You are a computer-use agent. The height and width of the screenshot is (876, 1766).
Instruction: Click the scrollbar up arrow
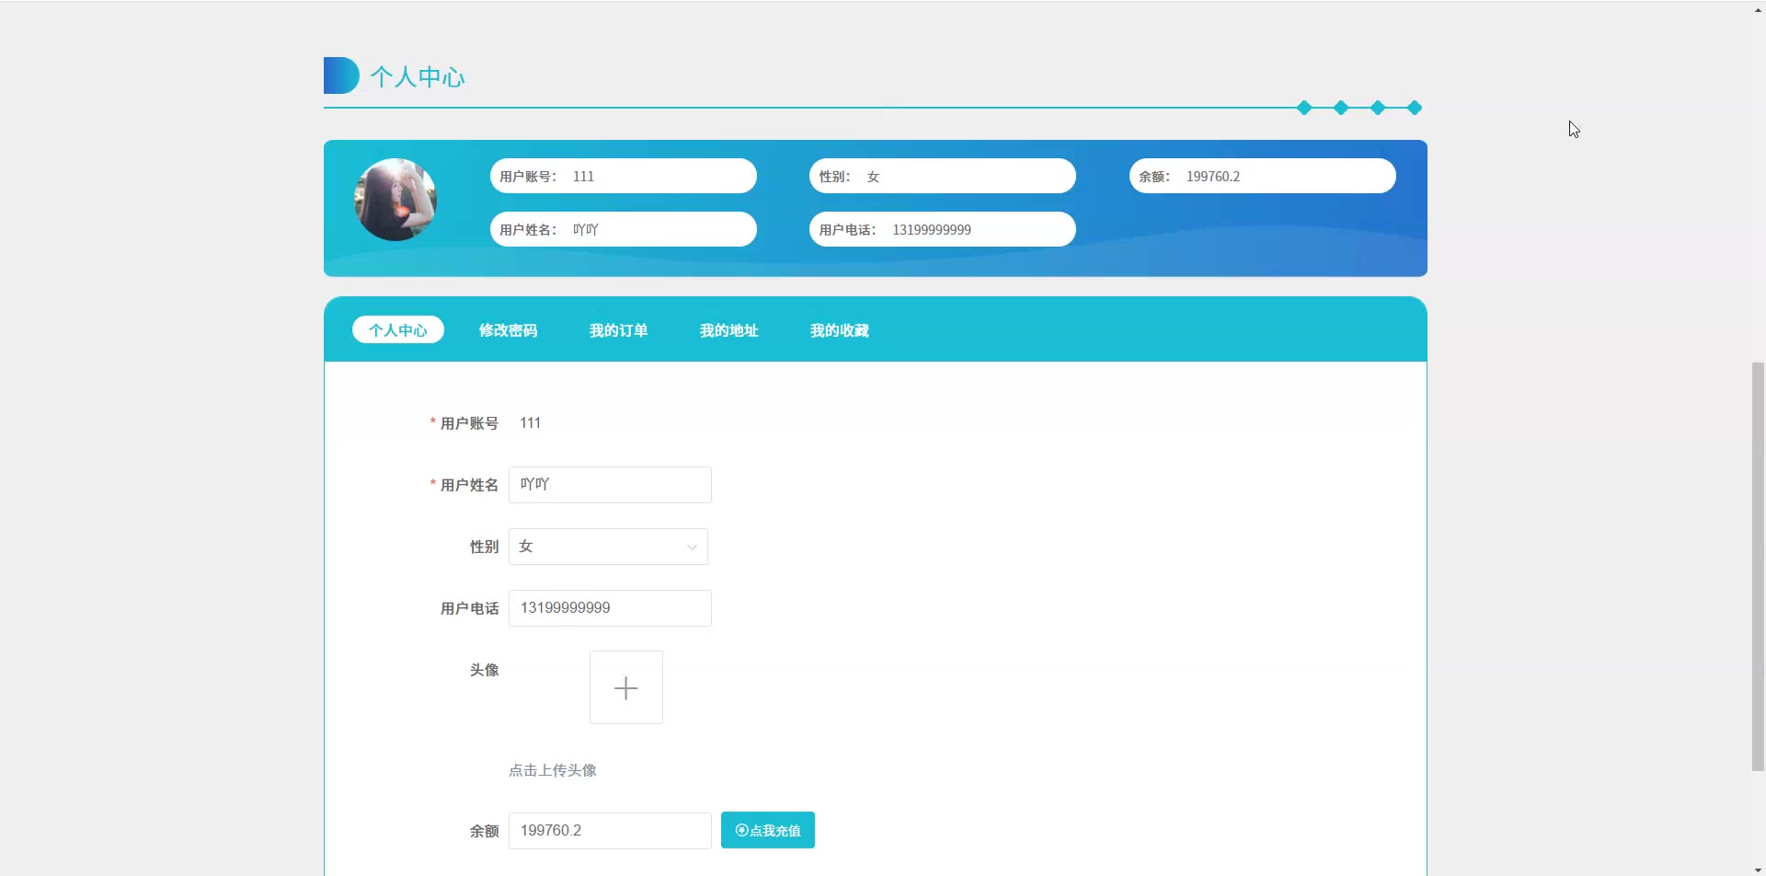tap(1758, 8)
